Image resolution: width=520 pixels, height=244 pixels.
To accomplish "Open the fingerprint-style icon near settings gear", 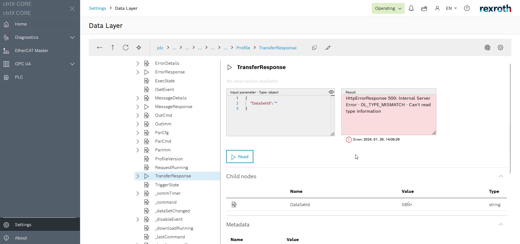I will [487, 48].
